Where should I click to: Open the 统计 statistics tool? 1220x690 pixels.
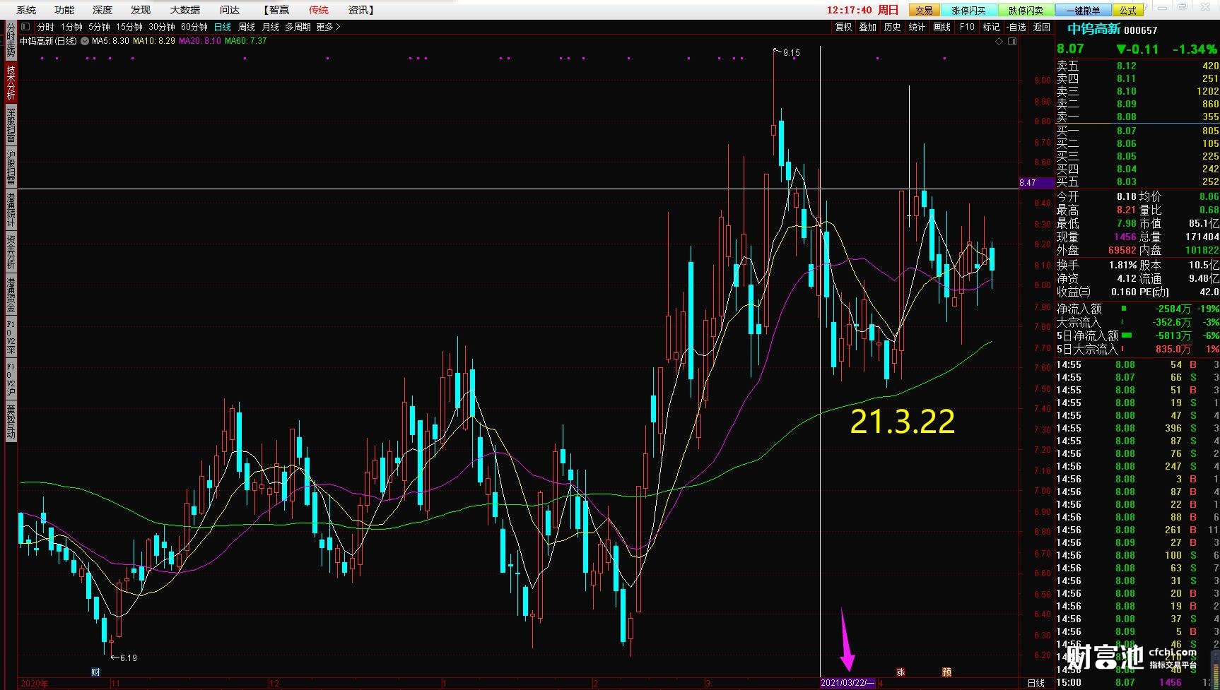pos(917,27)
